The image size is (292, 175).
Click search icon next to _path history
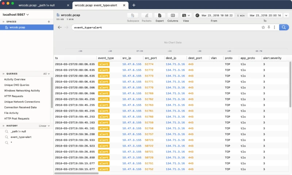(x=7, y=131)
